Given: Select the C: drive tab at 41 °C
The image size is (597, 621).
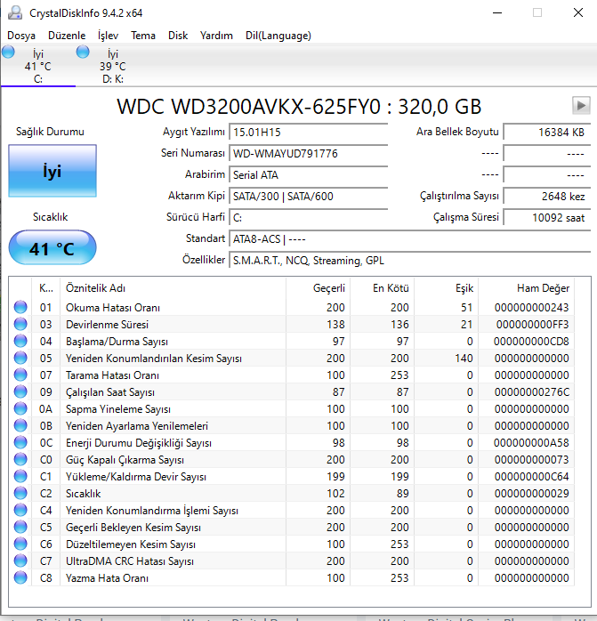Looking at the screenshot, I should click(38, 66).
